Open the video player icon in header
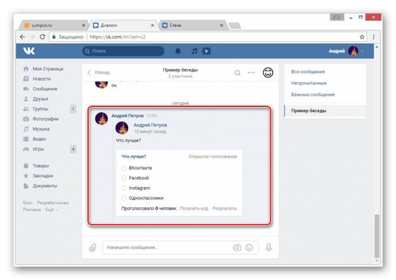Viewport: 396px width, 280px height. [x=206, y=51]
